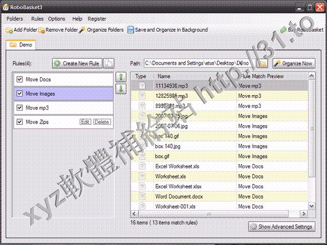Click the vertical scrollbar thumb of file list
This screenshot has width=327, height=245.
pos(312,129)
